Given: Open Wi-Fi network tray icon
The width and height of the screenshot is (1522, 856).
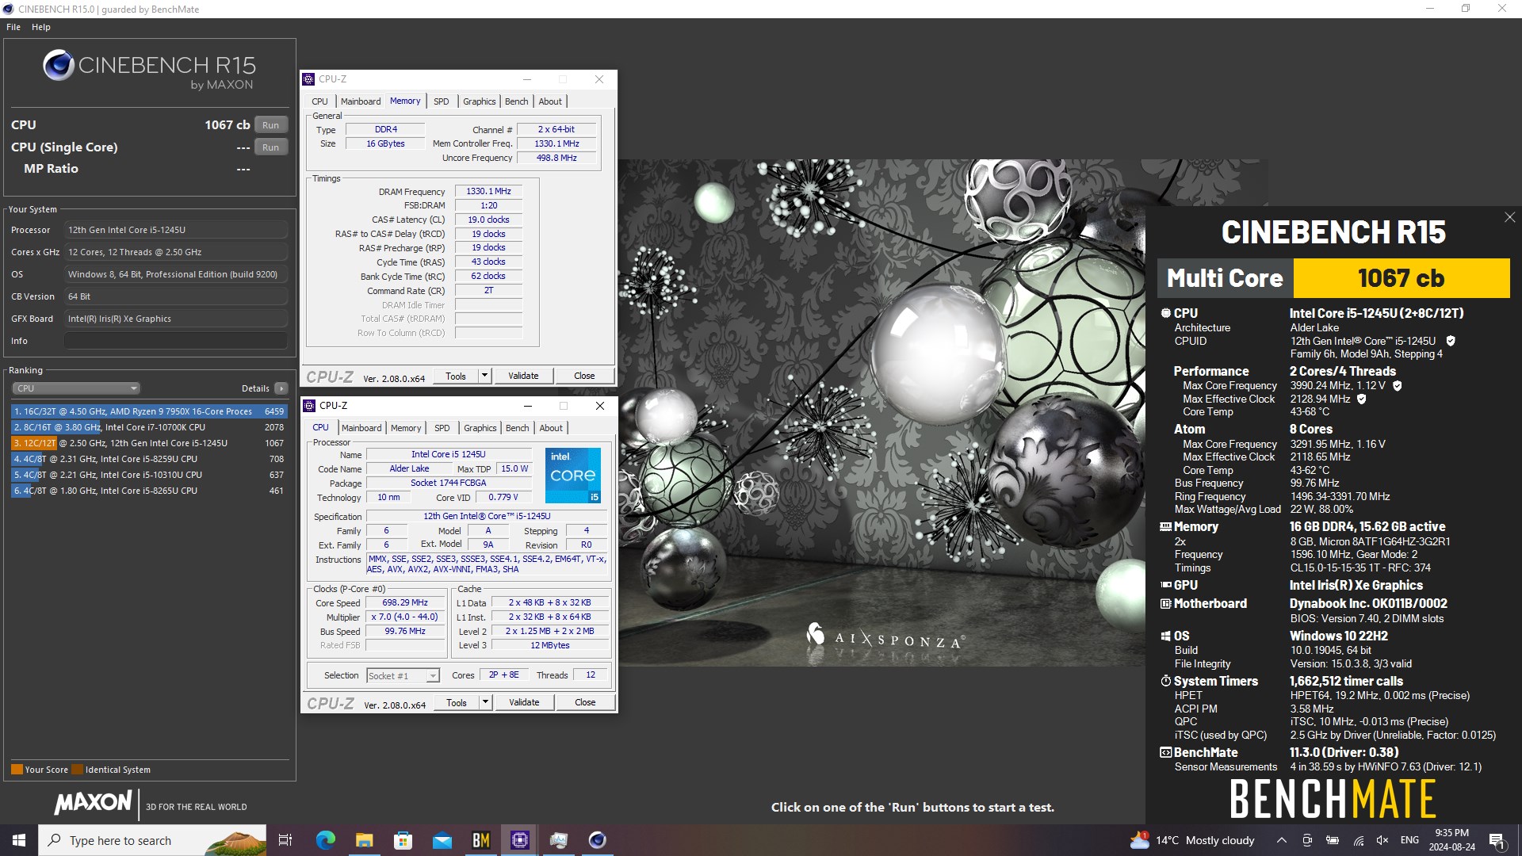Looking at the screenshot, I should coord(1358,840).
